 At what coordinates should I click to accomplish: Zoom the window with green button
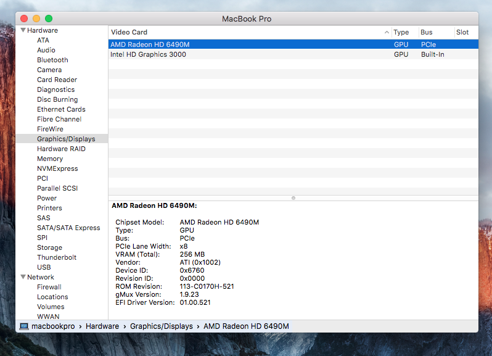point(49,19)
